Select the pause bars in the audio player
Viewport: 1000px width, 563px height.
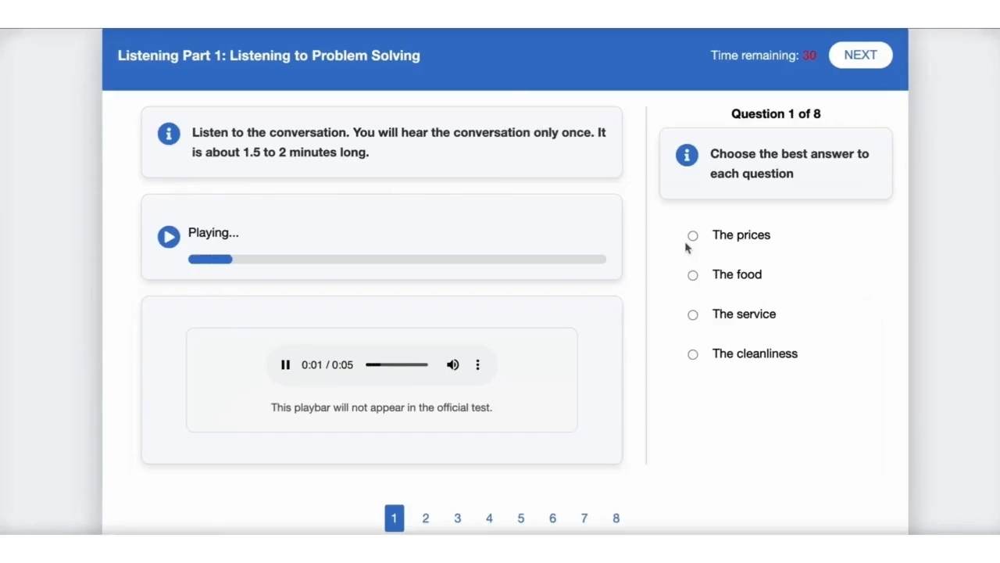pyautogui.click(x=285, y=364)
